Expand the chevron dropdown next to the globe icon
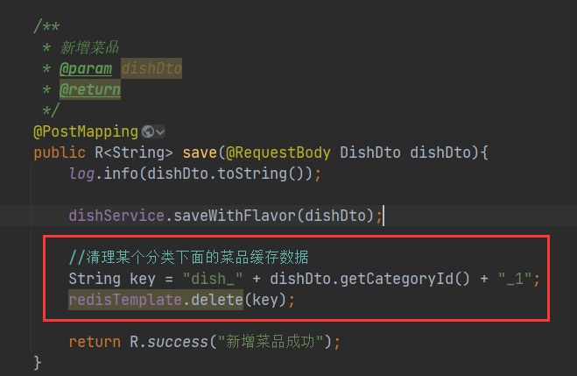 160,131
